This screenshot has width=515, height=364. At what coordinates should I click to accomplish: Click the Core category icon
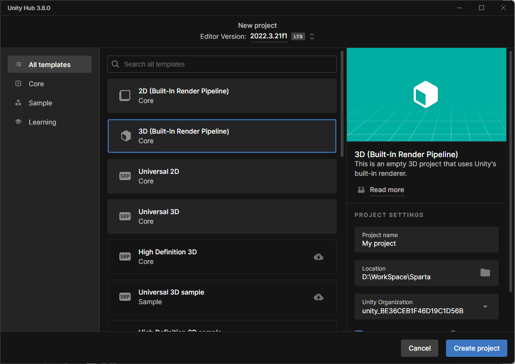pyautogui.click(x=18, y=83)
